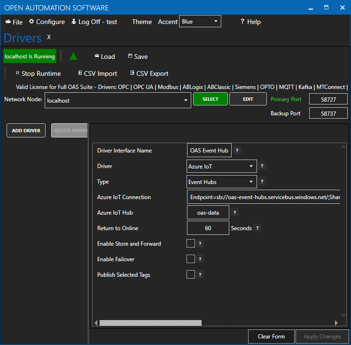Click the ADD DRIVER button
This screenshot has height=345, width=351.
[26, 130]
